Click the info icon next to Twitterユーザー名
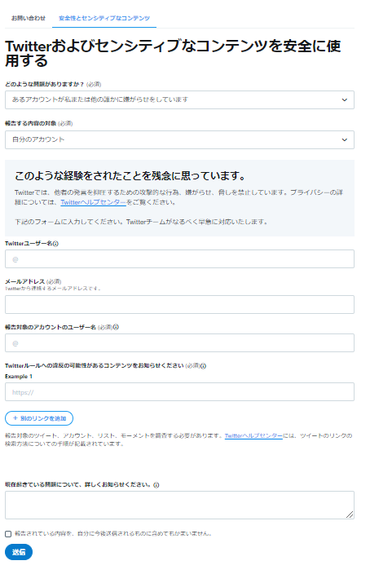The height and width of the screenshot is (574, 370). (55, 244)
